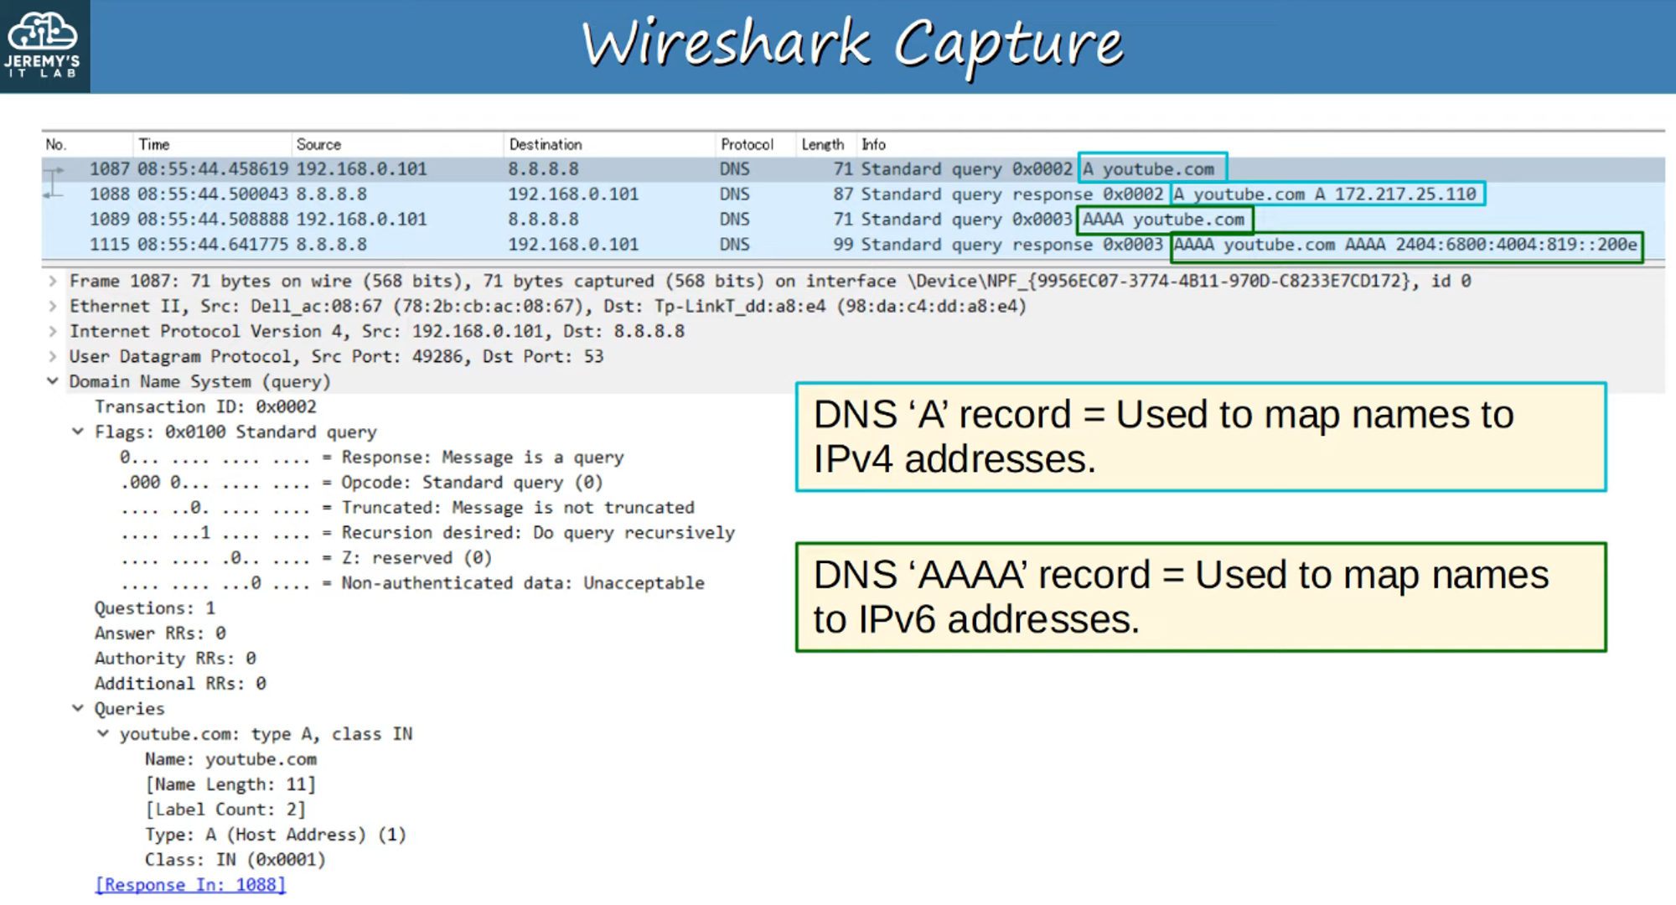Screen dimensions: 1676x905
Task: Expand the Frame 1087 details row
Action: point(53,282)
